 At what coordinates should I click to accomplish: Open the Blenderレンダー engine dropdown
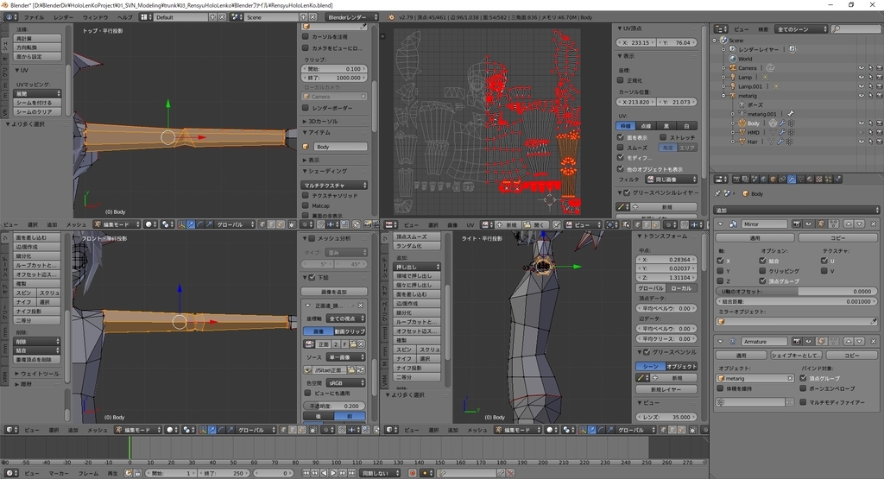click(x=352, y=17)
